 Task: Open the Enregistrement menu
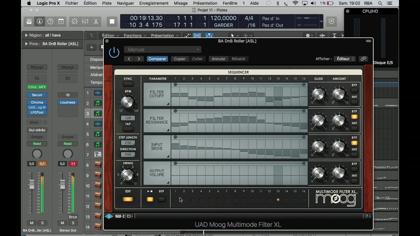(154, 3)
